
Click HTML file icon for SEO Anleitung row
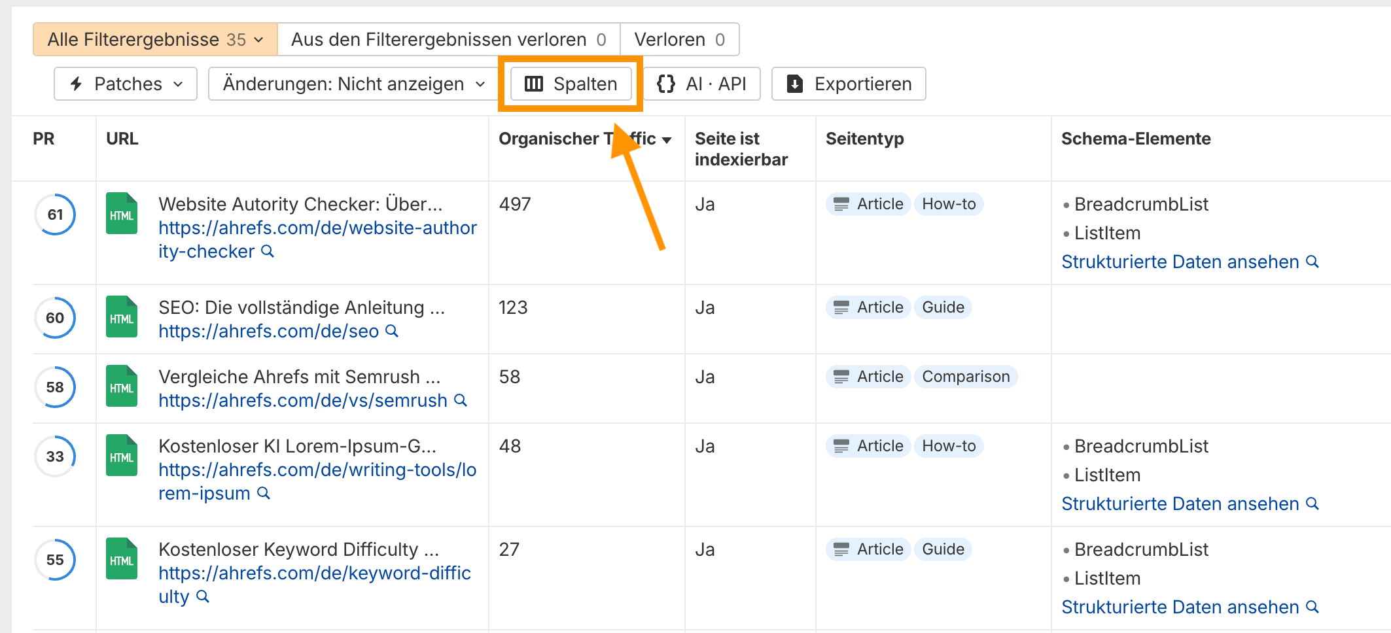122,316
